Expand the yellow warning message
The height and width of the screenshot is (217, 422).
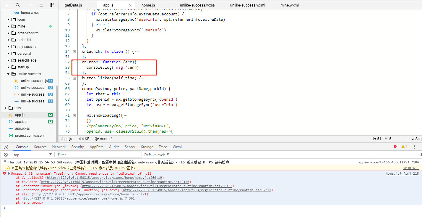pyautogui.click(x=13, y=168)
